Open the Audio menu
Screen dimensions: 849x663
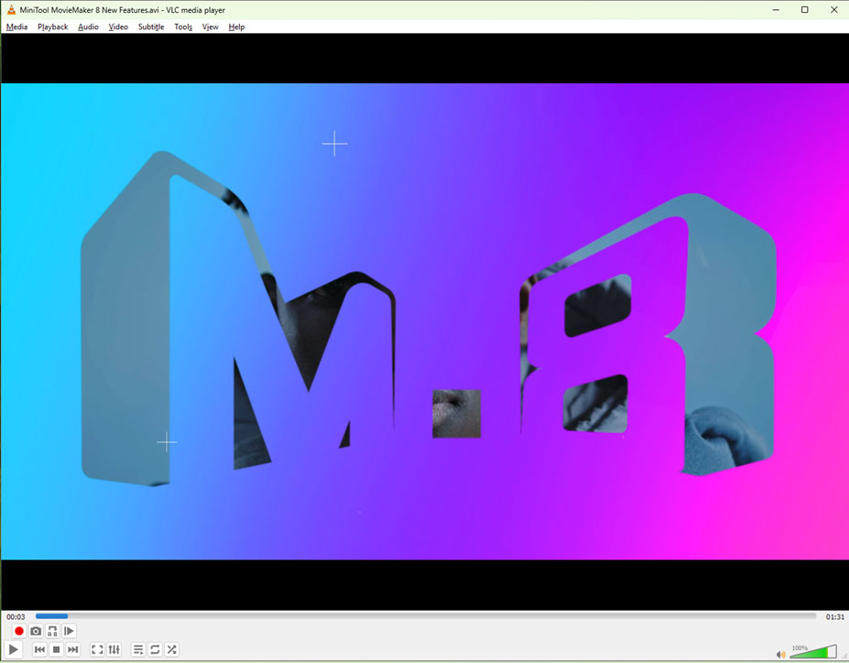[88, 27]
